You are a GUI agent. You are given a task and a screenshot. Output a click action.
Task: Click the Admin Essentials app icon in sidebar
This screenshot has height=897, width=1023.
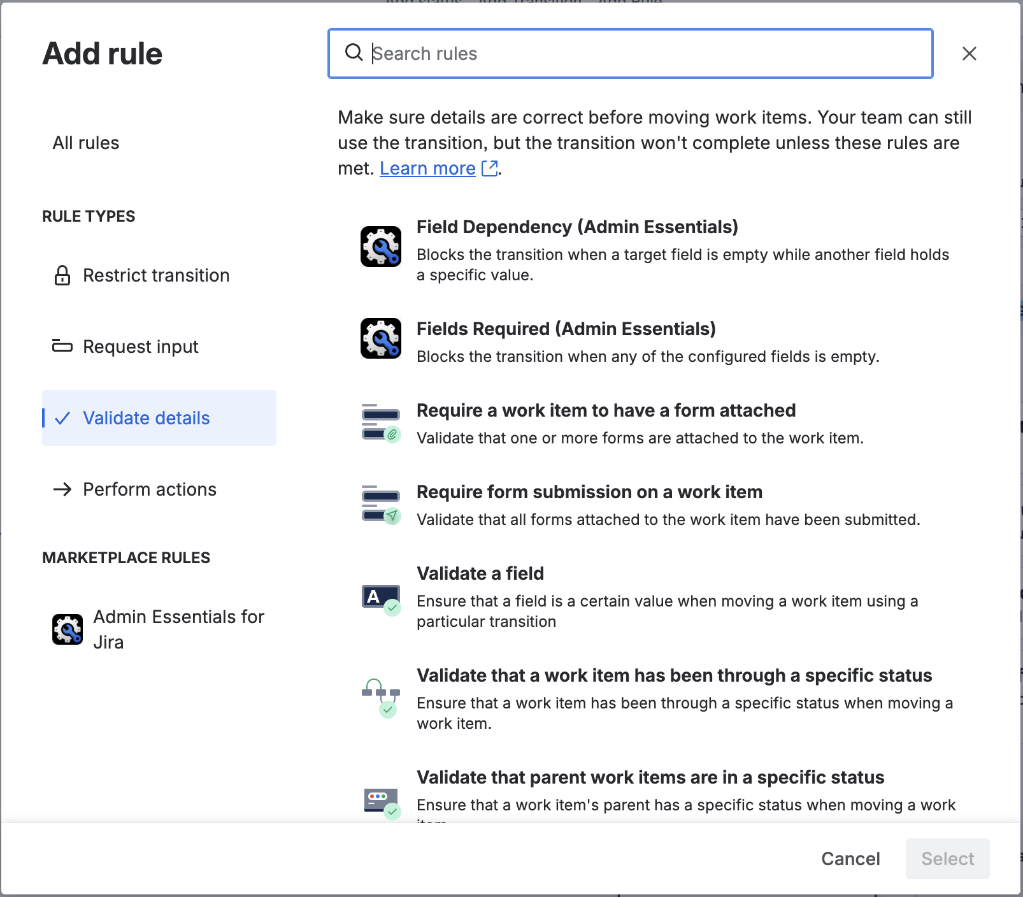pyautogui.click(x=68, y=629)
